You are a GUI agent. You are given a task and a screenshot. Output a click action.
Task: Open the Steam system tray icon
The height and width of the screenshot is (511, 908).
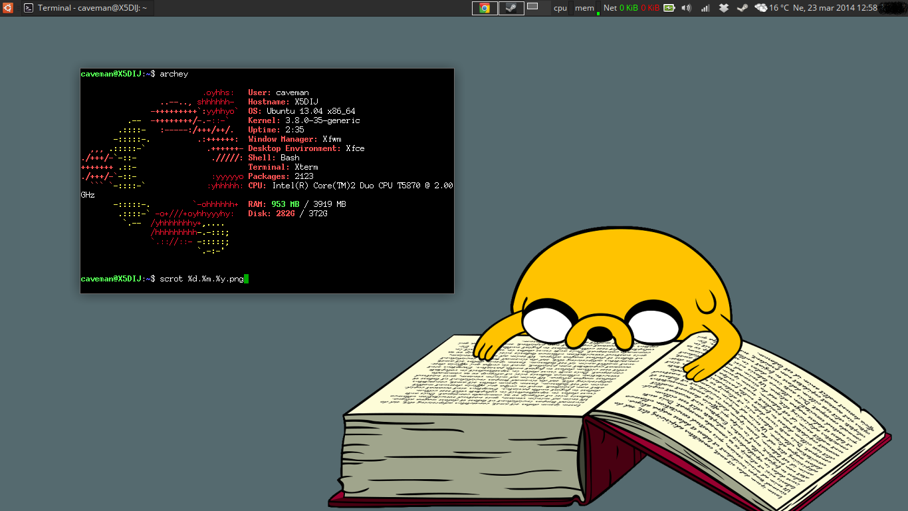coord(742,8)
